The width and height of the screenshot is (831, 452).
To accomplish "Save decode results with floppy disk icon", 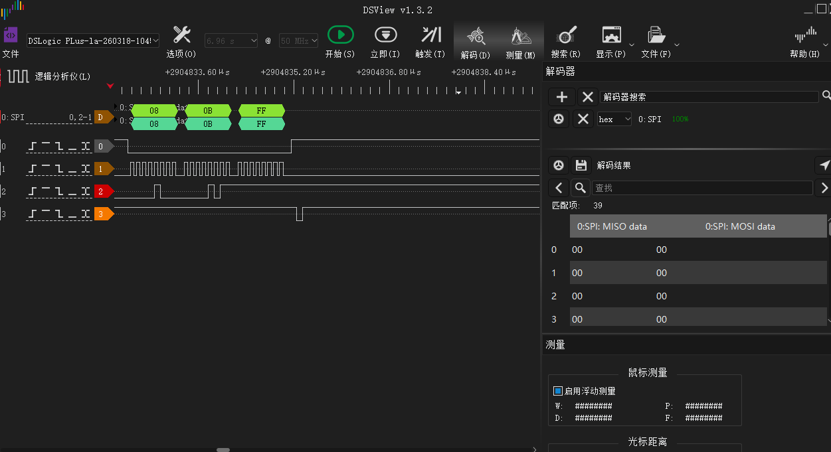I will pyautogui.click(x=581, y=165).
